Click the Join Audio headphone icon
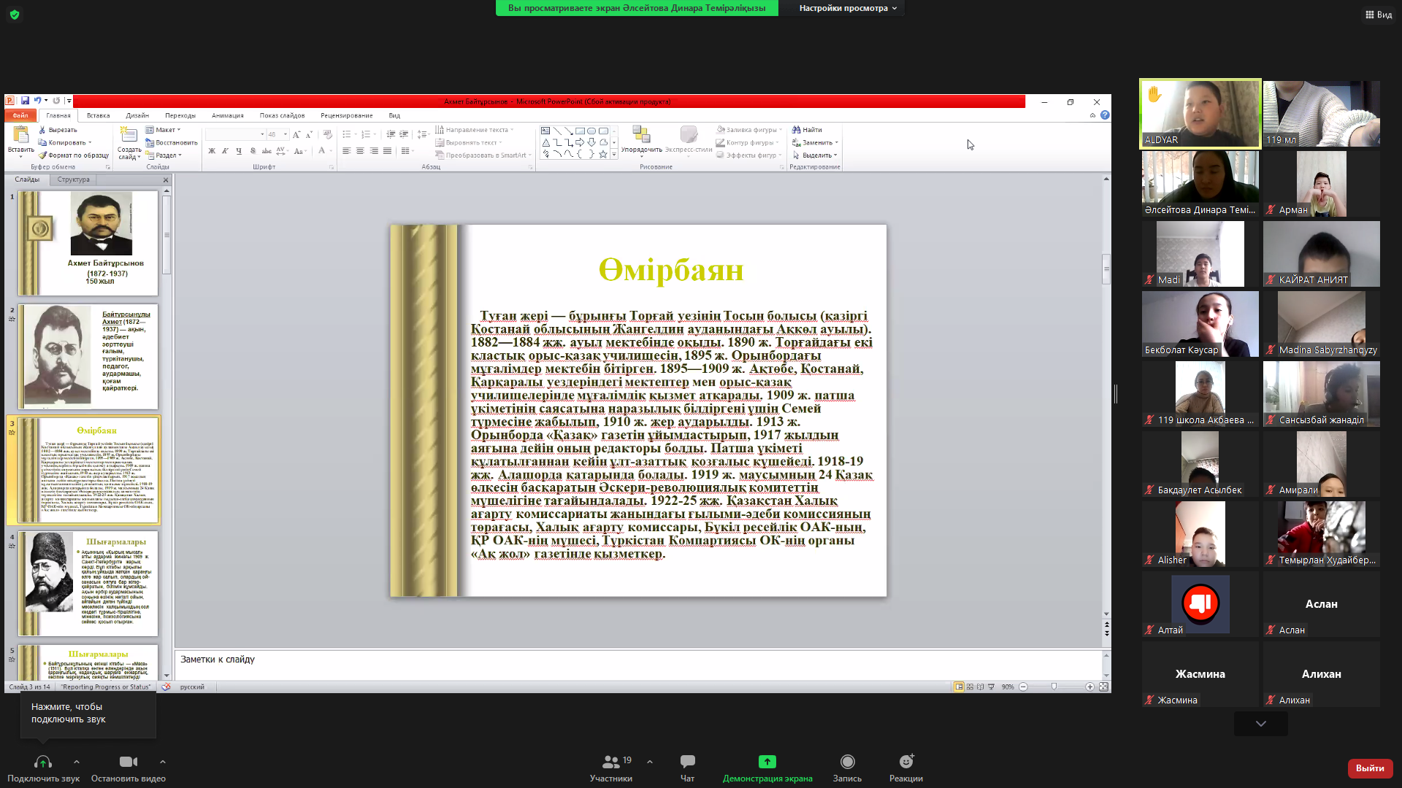The image size is (1402, 788). tap(43, 762)
